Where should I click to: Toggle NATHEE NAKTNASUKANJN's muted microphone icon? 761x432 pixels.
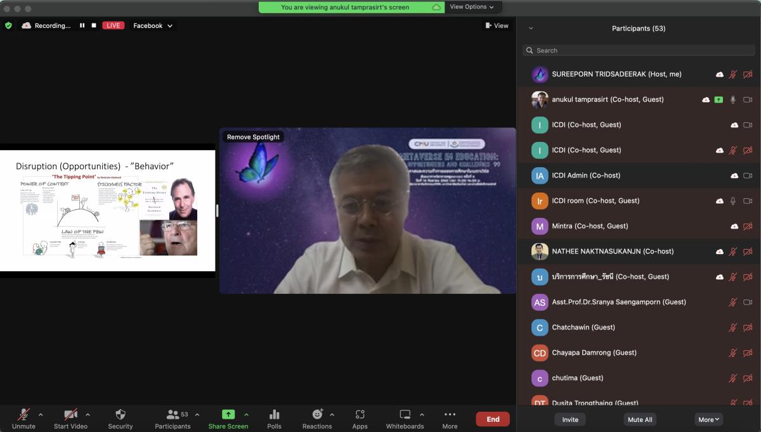click(733, 251)
